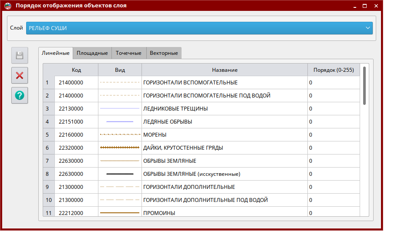Switch to the Площадные tab
The width and height of the screenshot is (418, 235).
pyautogui.click(x=92, y=53)
